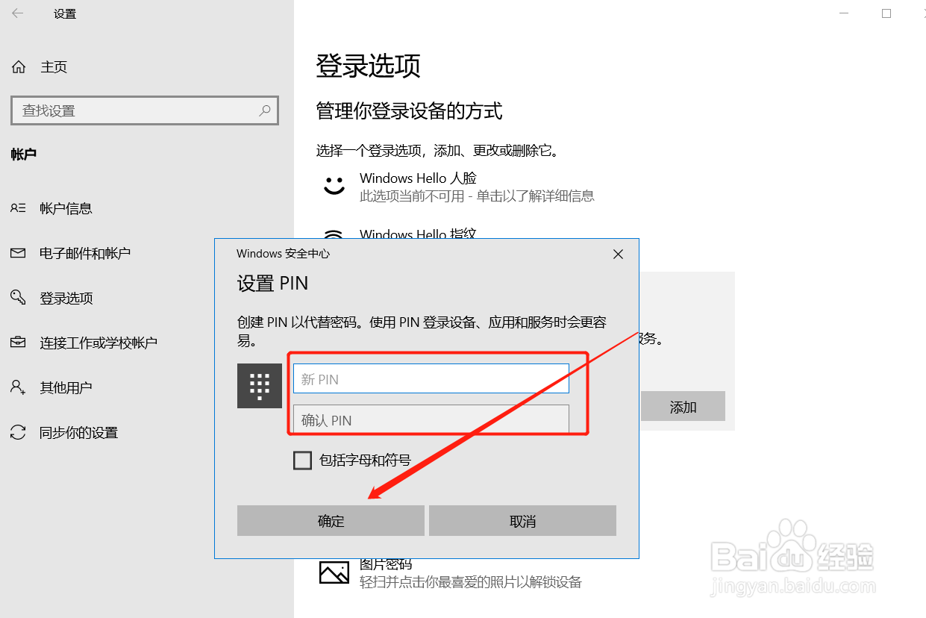Viewport: 926px width, 618px height.
Task: Click 取消 to cancel PIN setup
Action: (x=522, y=521)
